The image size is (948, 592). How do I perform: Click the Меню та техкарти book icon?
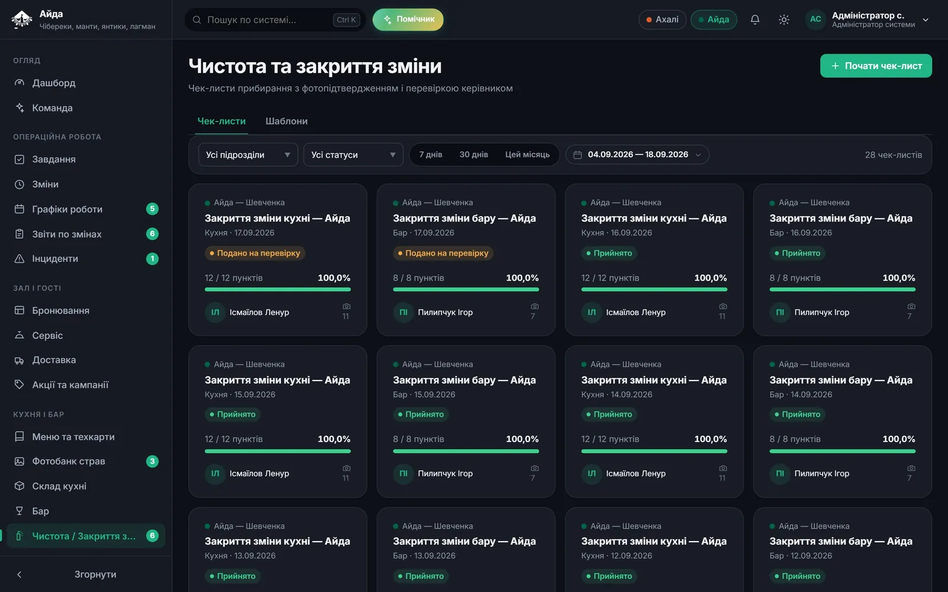20,437
